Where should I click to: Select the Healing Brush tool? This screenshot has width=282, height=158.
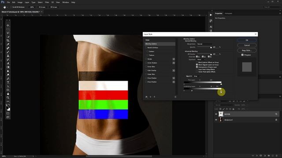point(8,48)
